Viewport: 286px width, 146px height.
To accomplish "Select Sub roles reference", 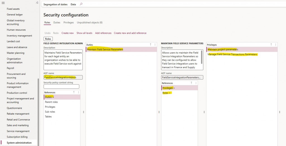I will pyautogui.click(x=62, y=112).
